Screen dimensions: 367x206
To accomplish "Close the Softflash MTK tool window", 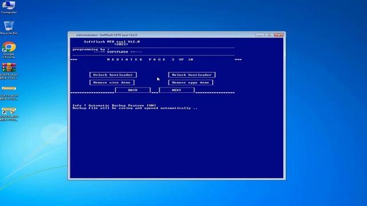I will tap(279, 35).
